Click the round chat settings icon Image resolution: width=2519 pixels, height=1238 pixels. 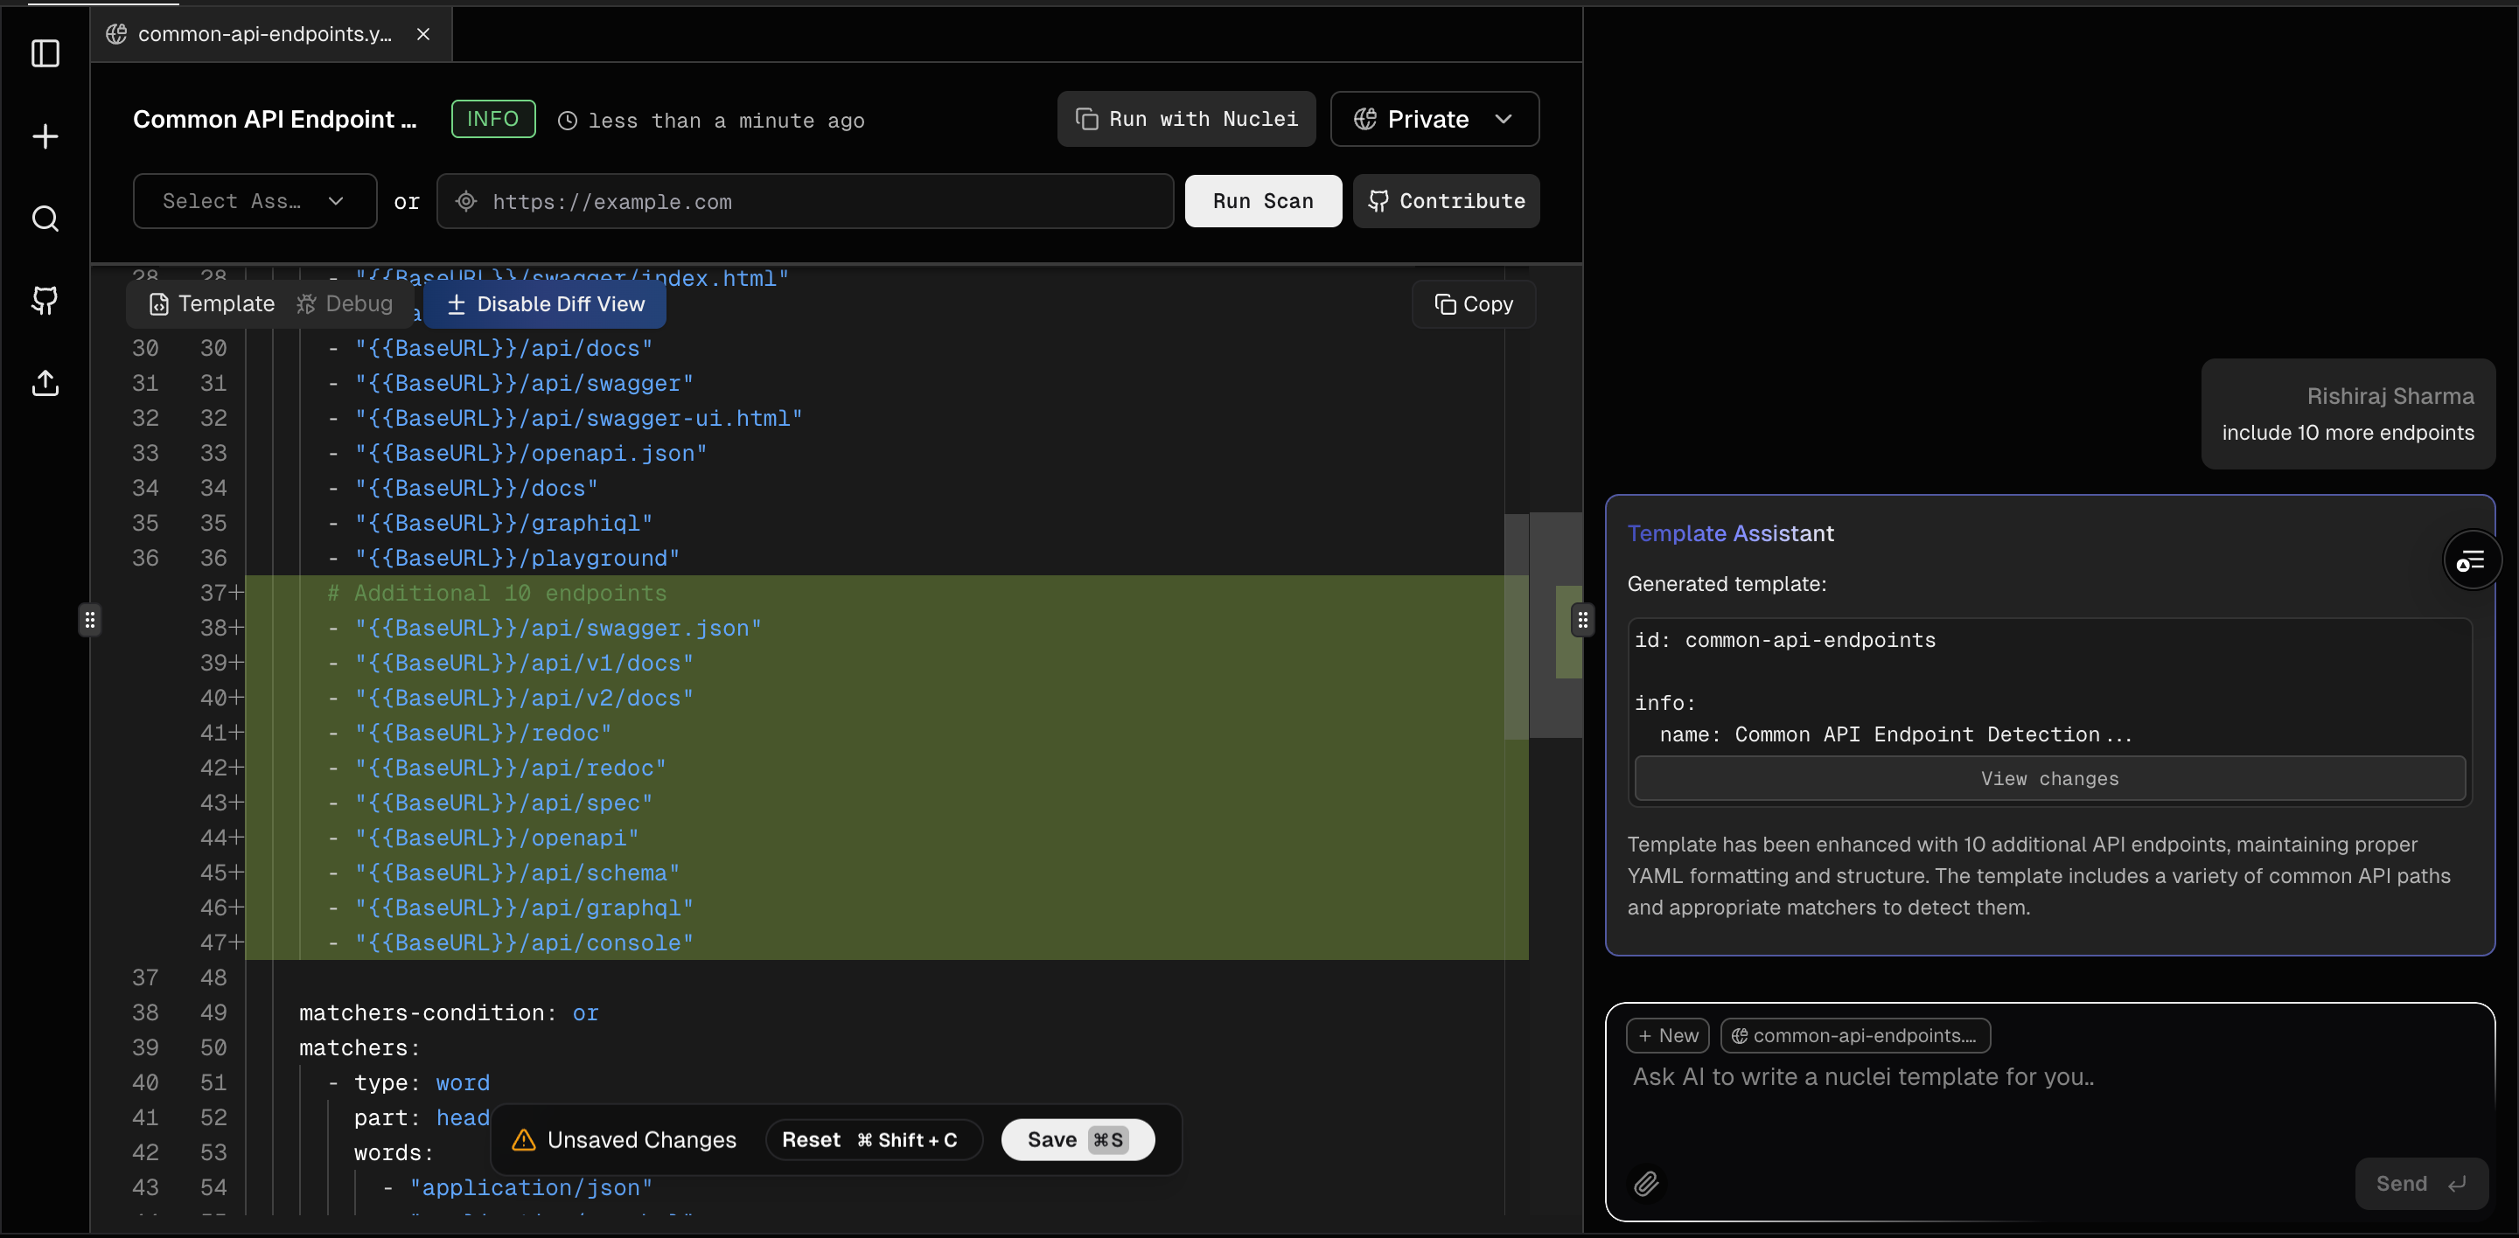2471,561
